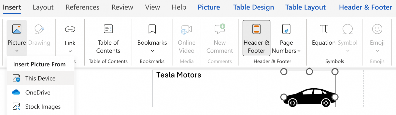
Task: Choose This Device to insert picture
Action: (40, 78)
